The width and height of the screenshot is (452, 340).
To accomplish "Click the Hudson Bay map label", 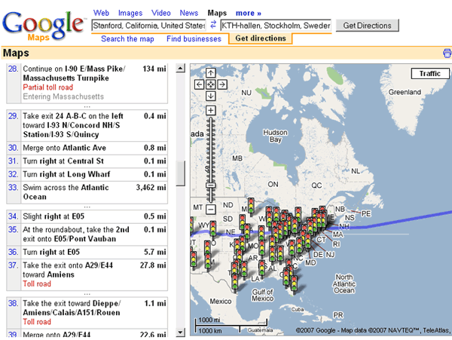I will point(275,136).
